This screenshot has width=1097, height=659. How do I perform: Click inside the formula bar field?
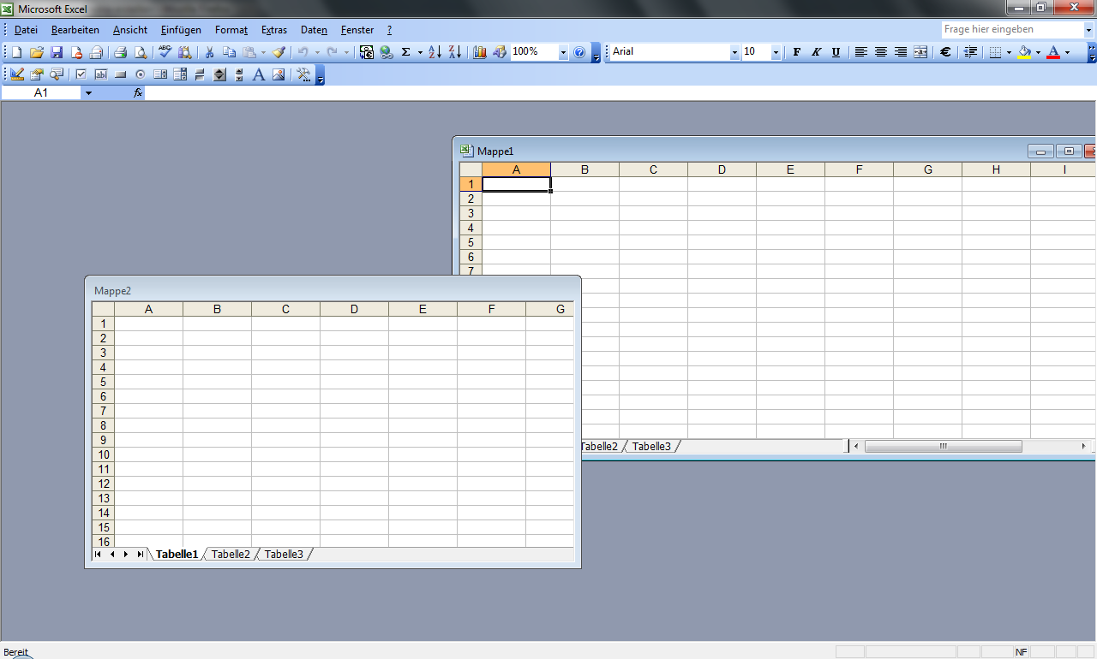pos(620,92)
